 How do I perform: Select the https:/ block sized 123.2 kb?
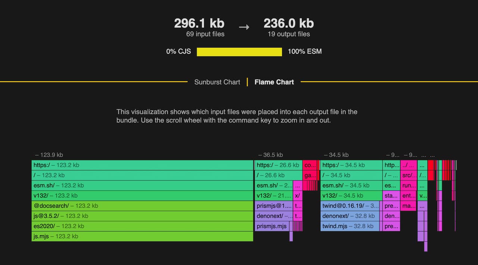click(x=142, y=165)
